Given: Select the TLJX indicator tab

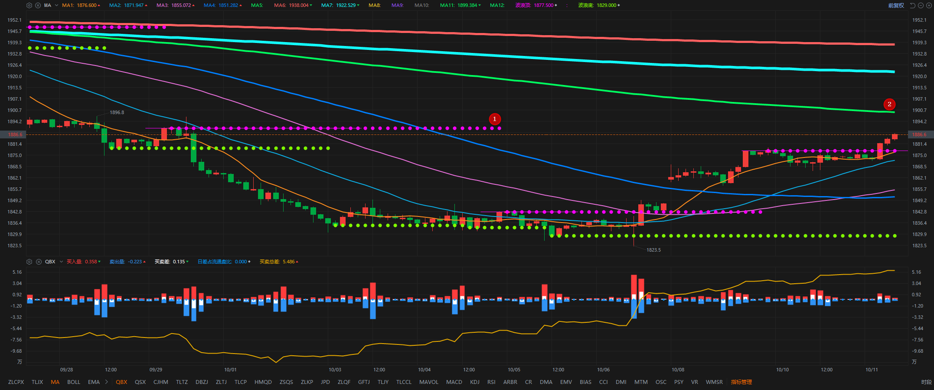Looking at the screenshot, I should pos(37,382).
